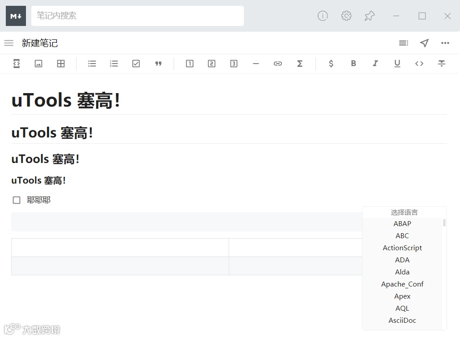Click the send/share paper plane icon
The image size is (460, 338).
point(424,43)
